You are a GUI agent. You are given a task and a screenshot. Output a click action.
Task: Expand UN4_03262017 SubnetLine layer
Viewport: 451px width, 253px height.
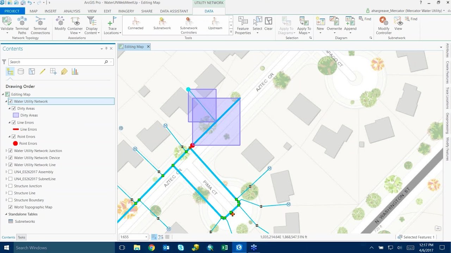[6, 179]
